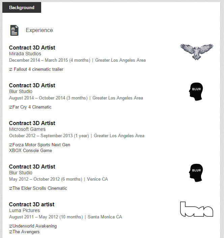224x238 pixels.
Task: Click the checkmark before Underworld Awakening
Action: (x=11, y=226)
